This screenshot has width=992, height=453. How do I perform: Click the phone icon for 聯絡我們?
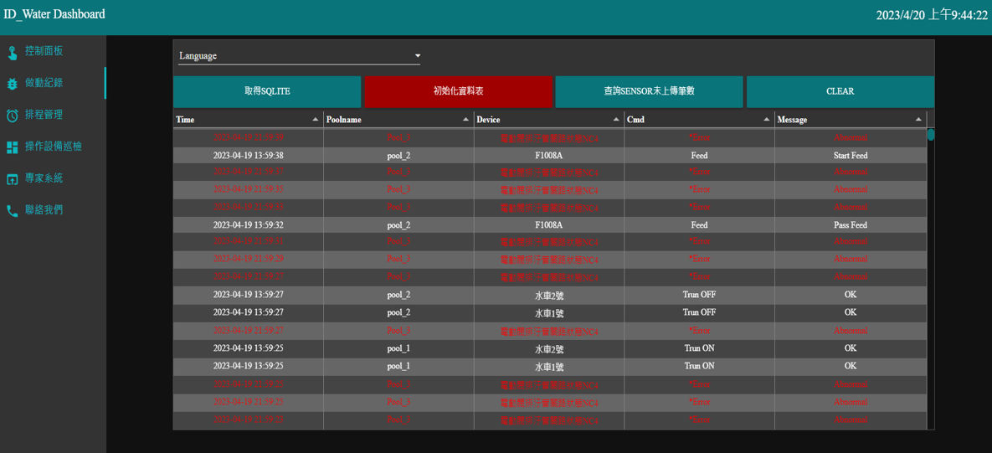pyautogui.click(x=13, y=211)
